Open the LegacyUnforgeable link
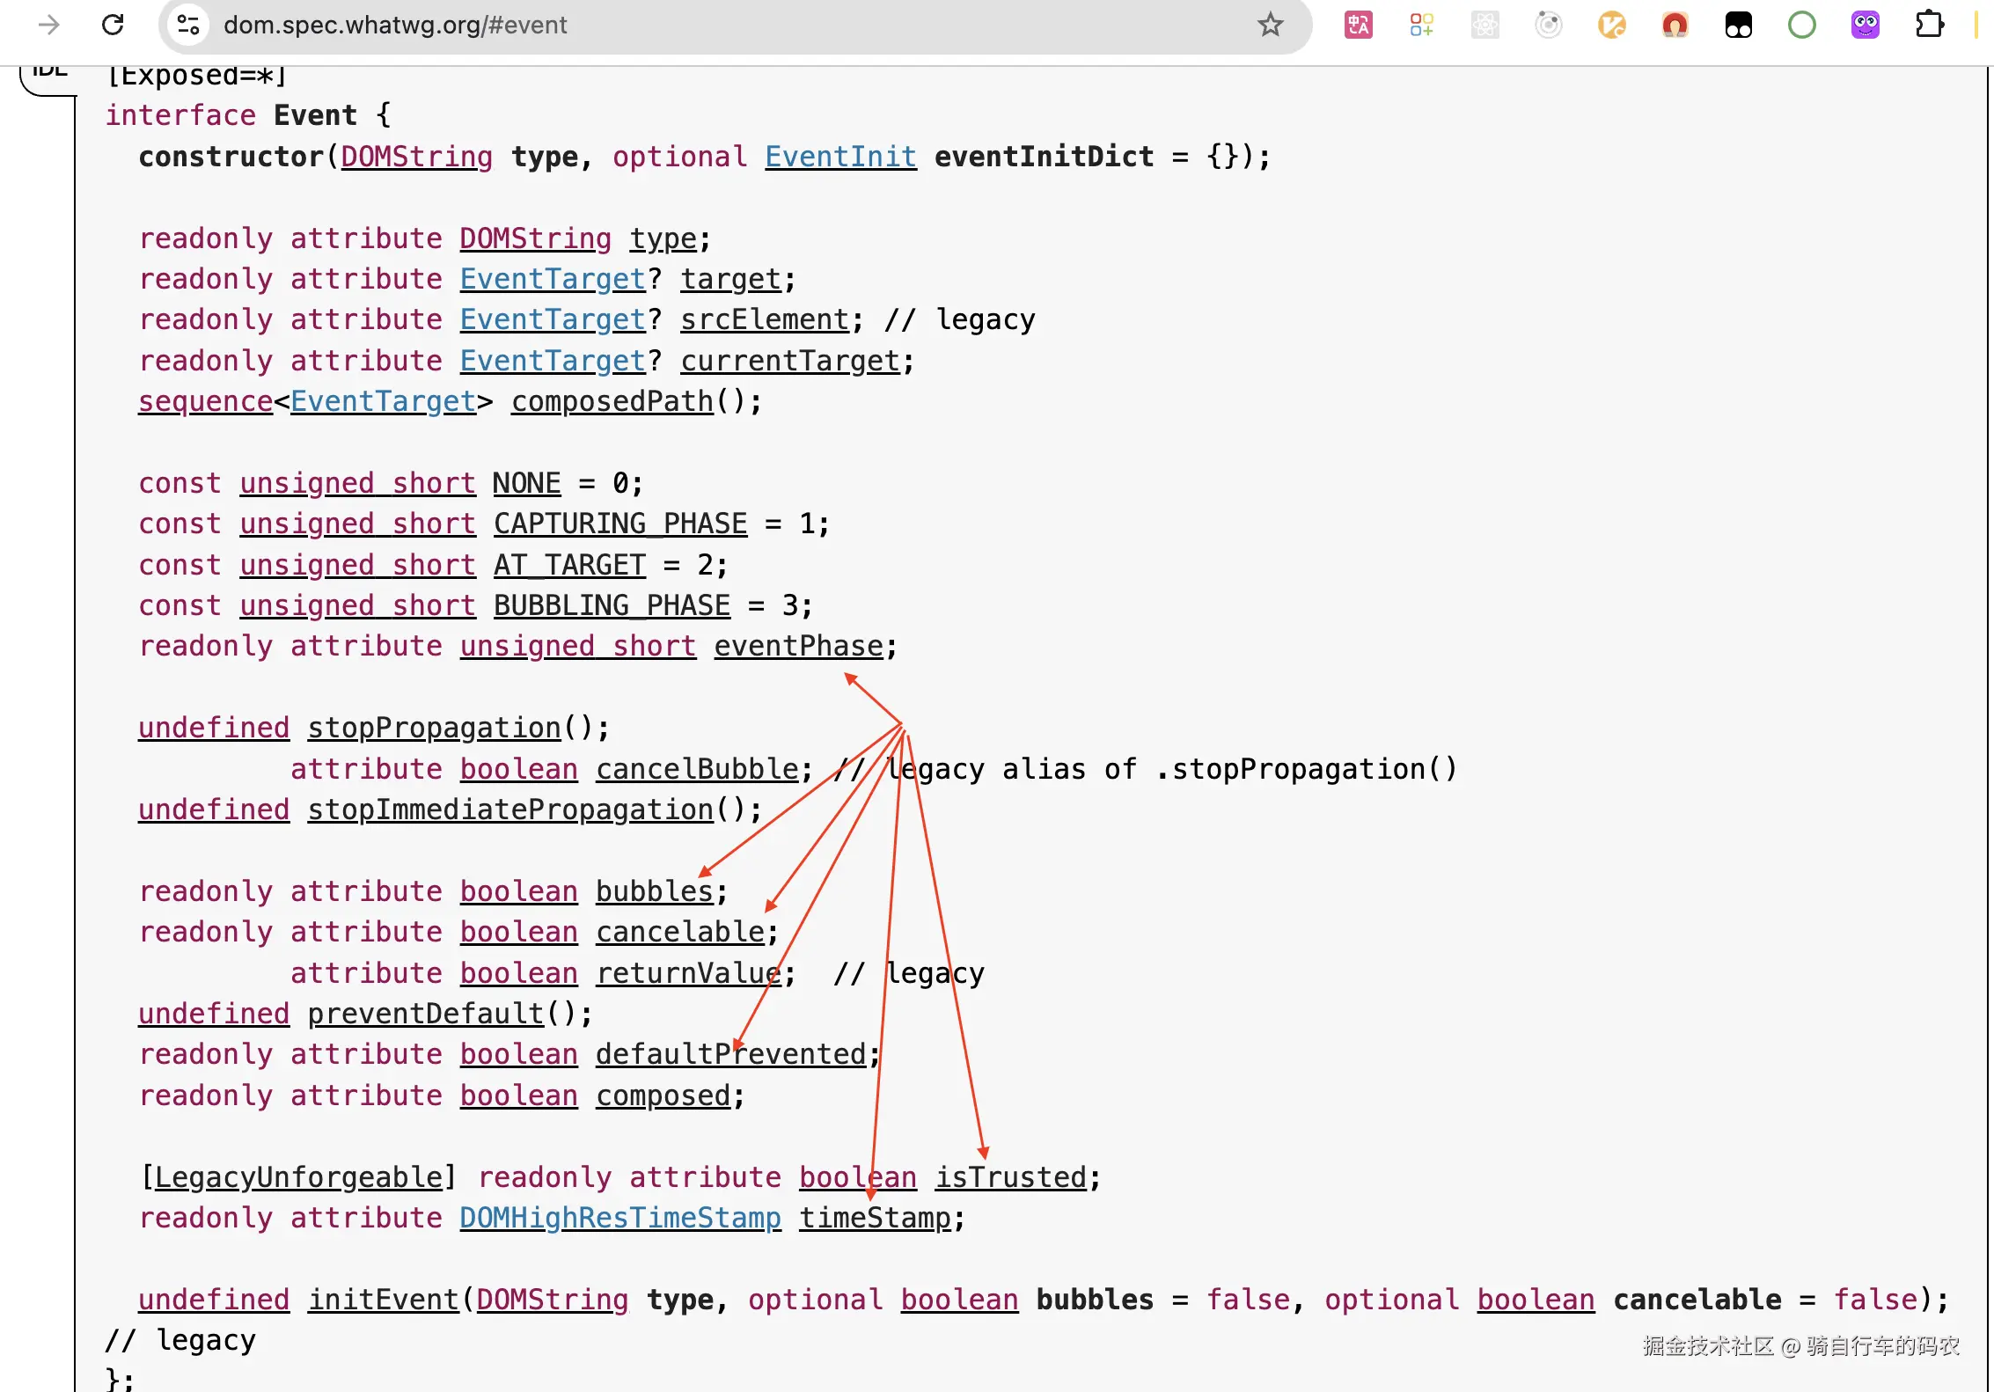 [x=299, y=1177]
